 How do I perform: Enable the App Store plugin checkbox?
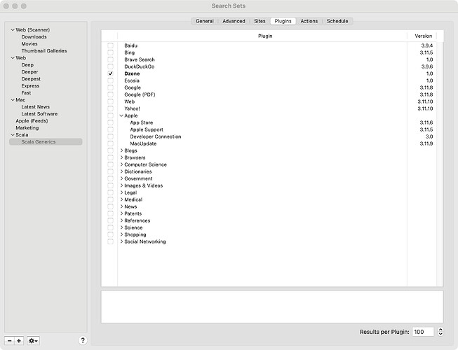point(110,122)
